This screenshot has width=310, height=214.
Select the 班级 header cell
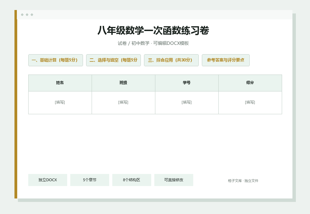pyautogui.click(x=123, y=83)
